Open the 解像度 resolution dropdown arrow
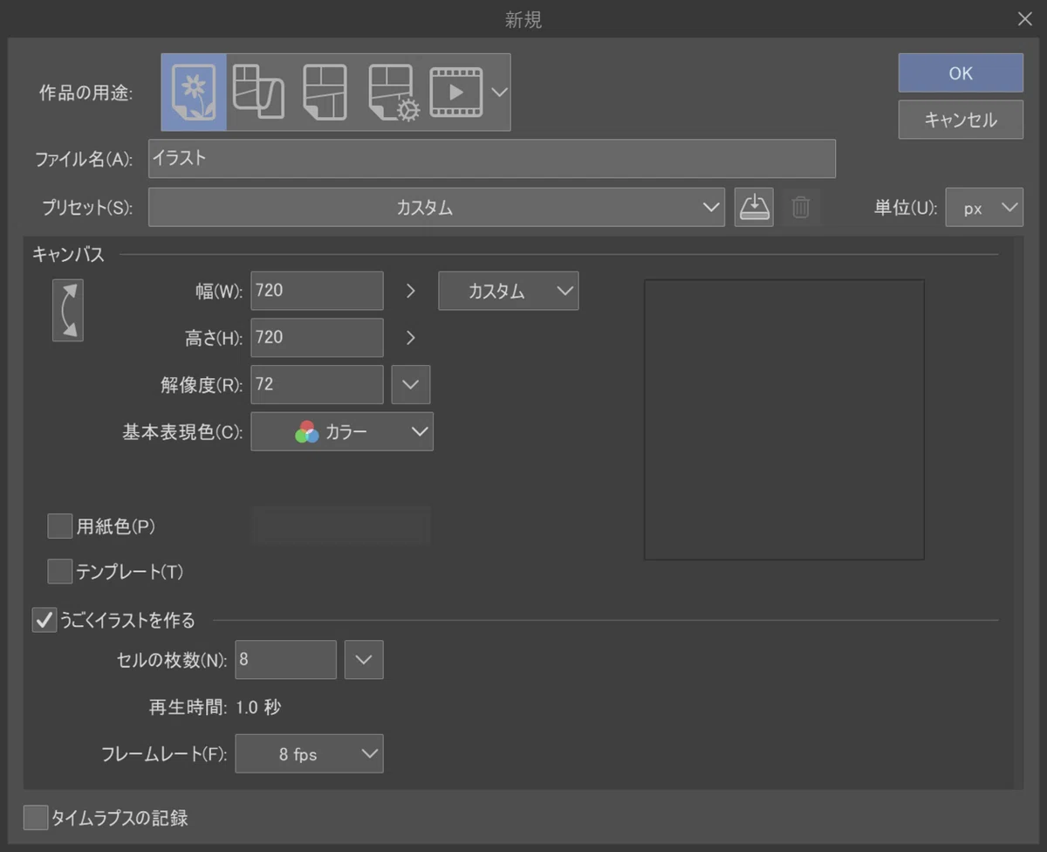Viewport: 1047px width, 852px height. (411, 384)
